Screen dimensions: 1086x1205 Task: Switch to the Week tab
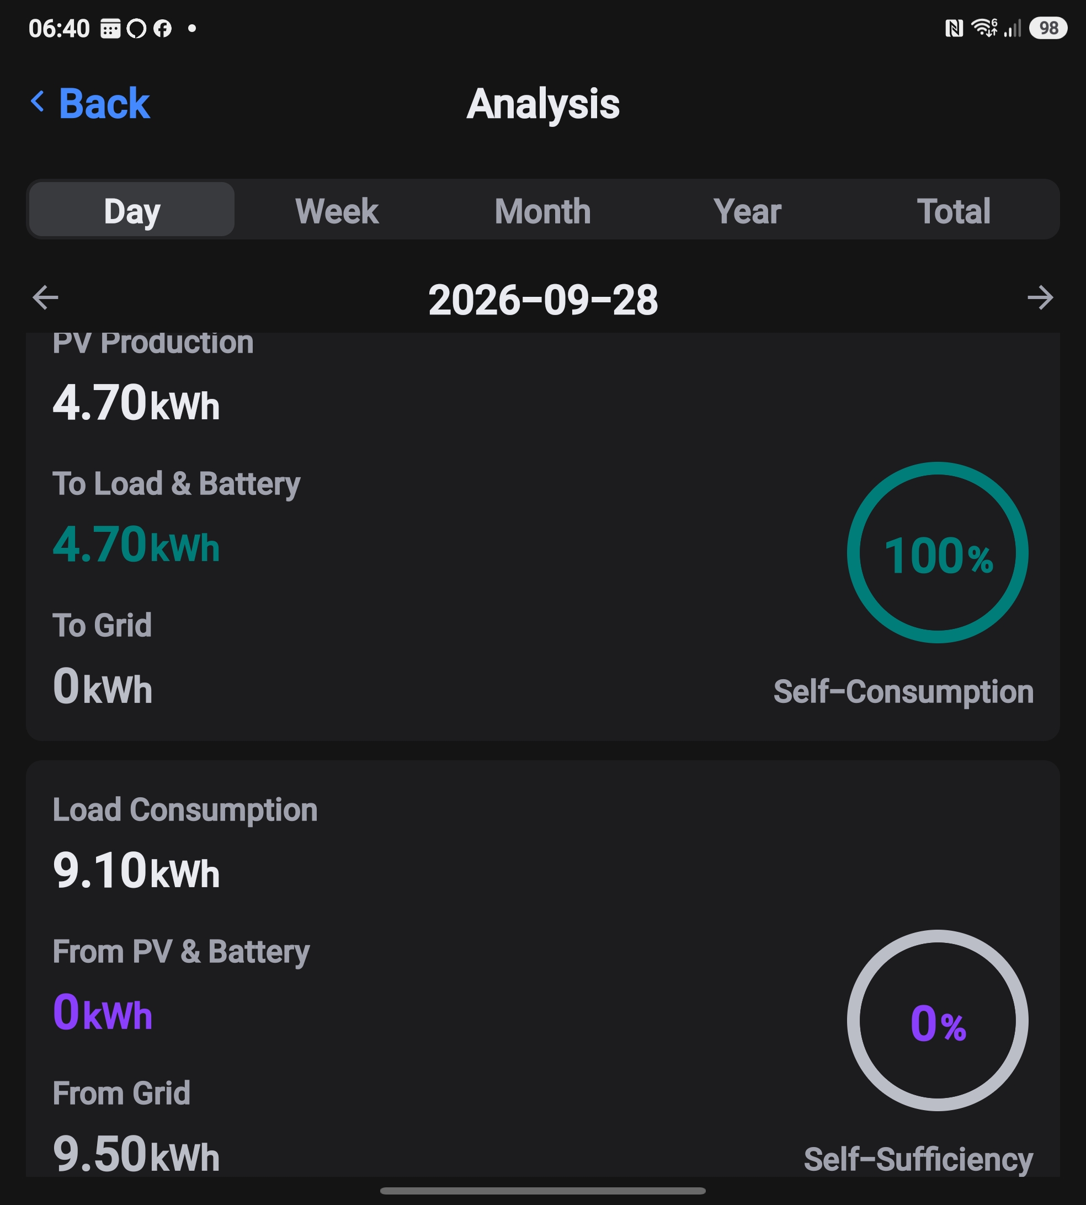337,211
